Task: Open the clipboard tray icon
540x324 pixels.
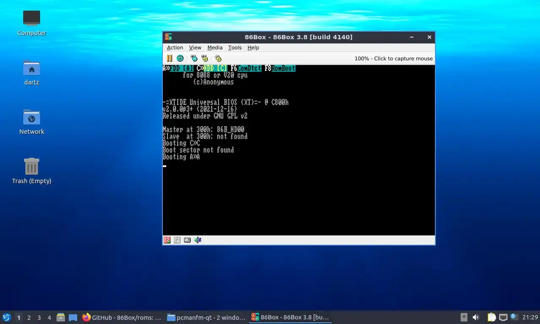Action: tap(492, 317)
